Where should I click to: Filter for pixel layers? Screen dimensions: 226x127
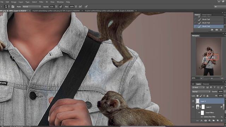[207, 87]
